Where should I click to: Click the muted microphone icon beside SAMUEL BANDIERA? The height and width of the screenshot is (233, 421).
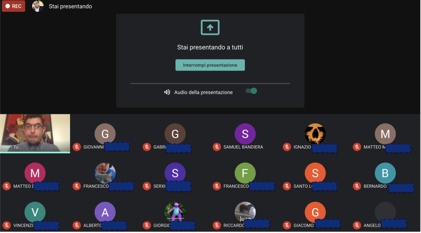point(217,147)
